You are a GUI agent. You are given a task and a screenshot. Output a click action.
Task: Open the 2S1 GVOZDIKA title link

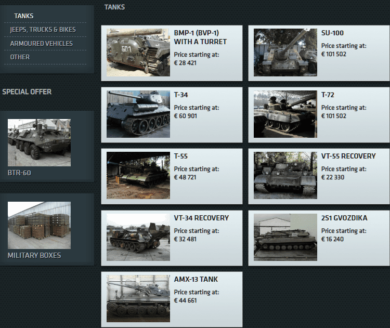tap(344, 218)
